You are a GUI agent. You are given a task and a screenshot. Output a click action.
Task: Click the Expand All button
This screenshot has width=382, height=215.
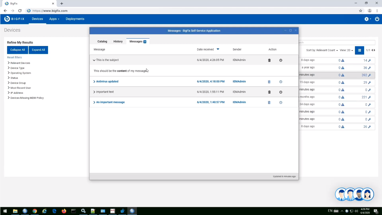pos(38,50)
